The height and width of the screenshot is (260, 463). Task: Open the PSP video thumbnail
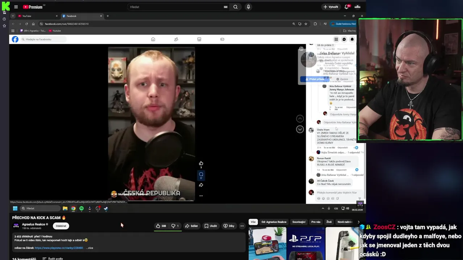(x=305, y=244)
